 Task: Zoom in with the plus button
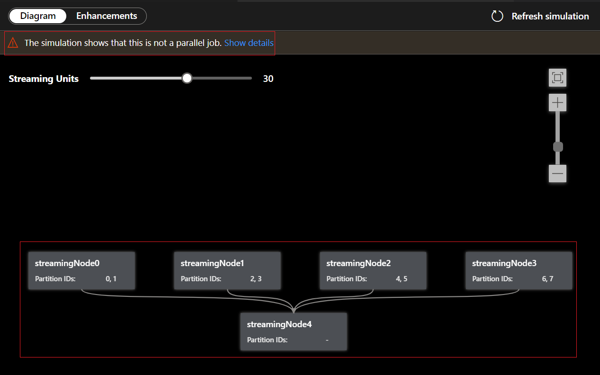[557, 102]
